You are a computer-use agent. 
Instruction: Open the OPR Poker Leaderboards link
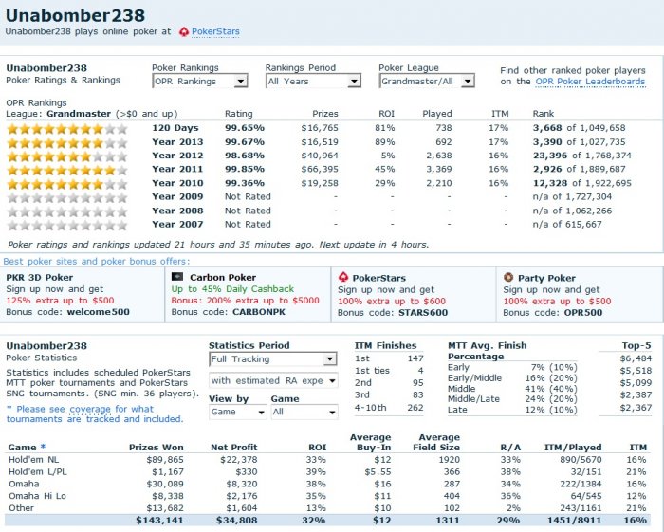point(590,82)
